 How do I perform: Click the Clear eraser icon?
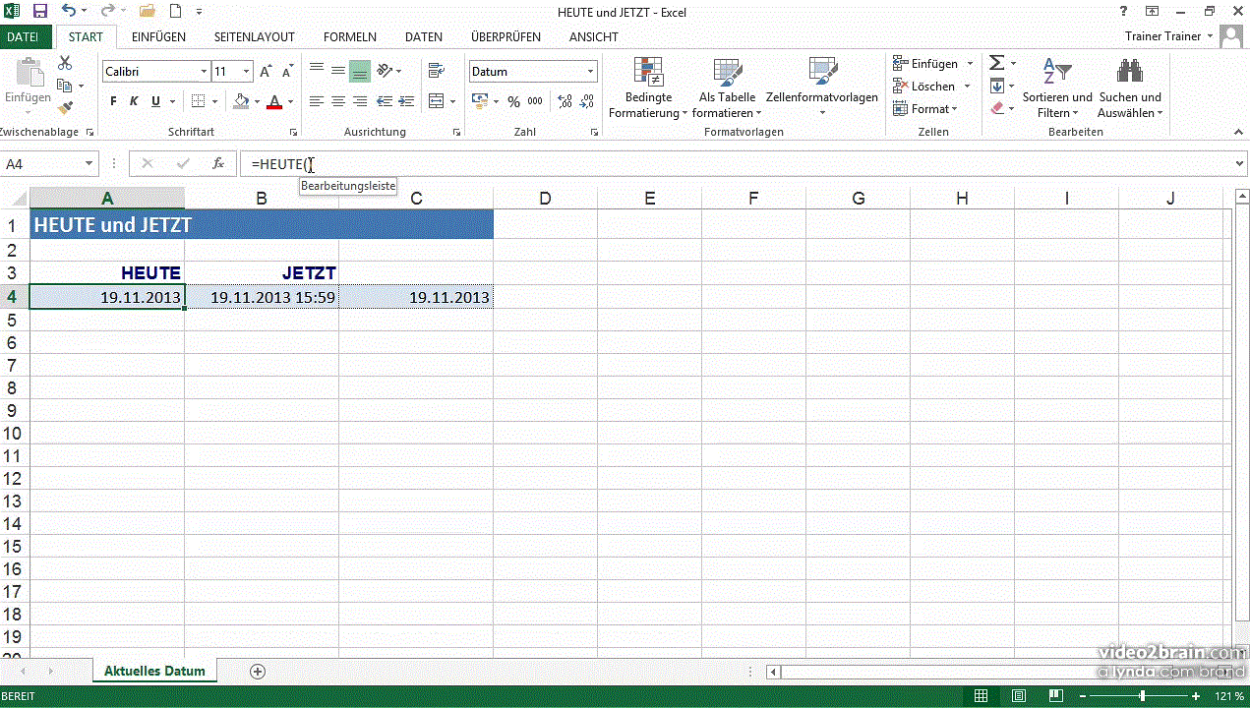pos(996,108)
